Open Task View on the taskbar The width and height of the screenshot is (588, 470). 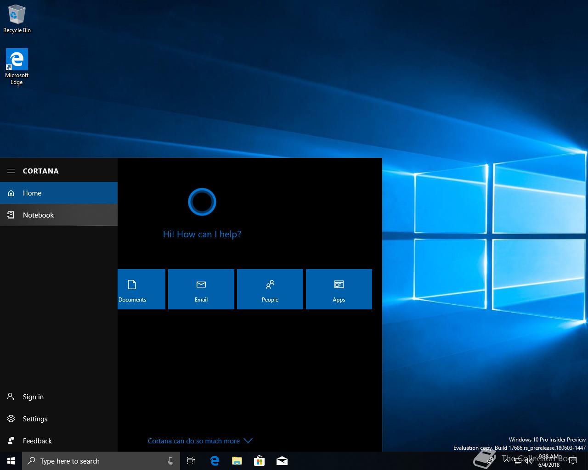(191, 461)
